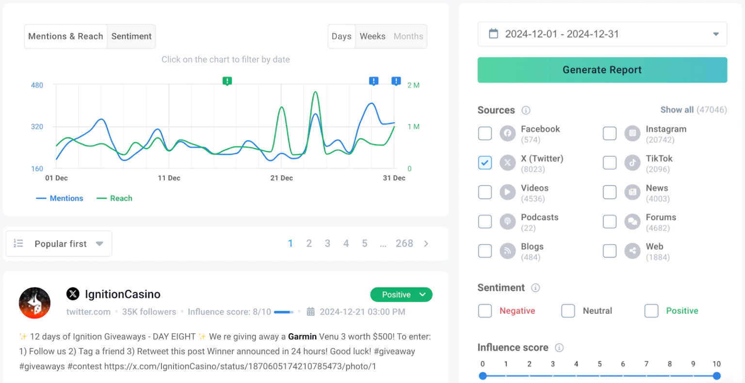Image resolution: width=745 pixels, height=383 pixels.
Task: Expand the date range picker dropdown
Action: point(716,34)
